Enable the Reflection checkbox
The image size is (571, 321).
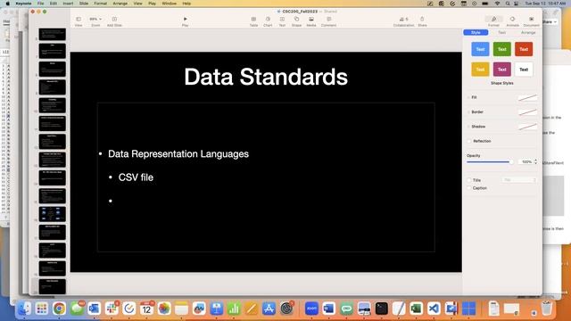pos(469,141)
